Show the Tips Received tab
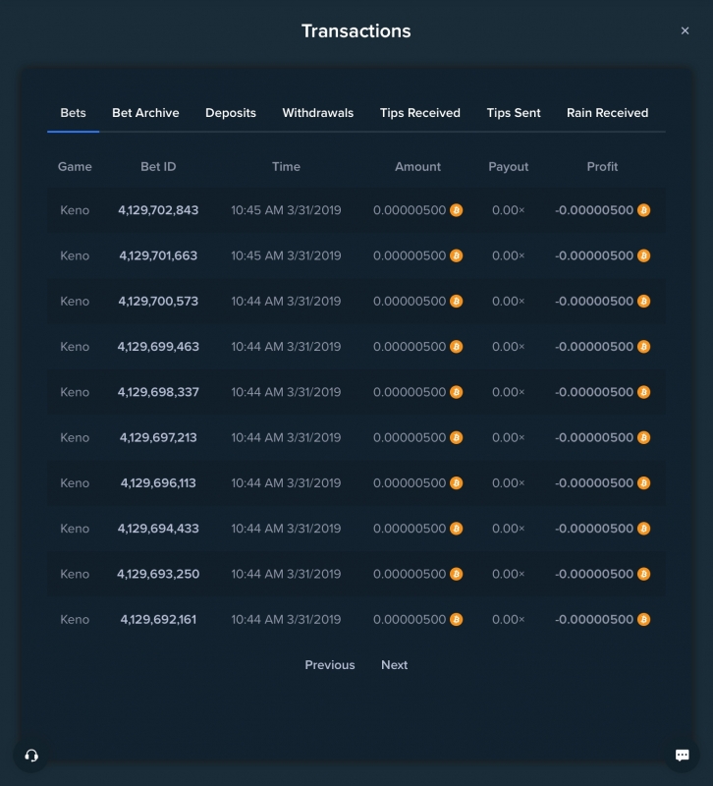713x786 pixels. point(420,113)
